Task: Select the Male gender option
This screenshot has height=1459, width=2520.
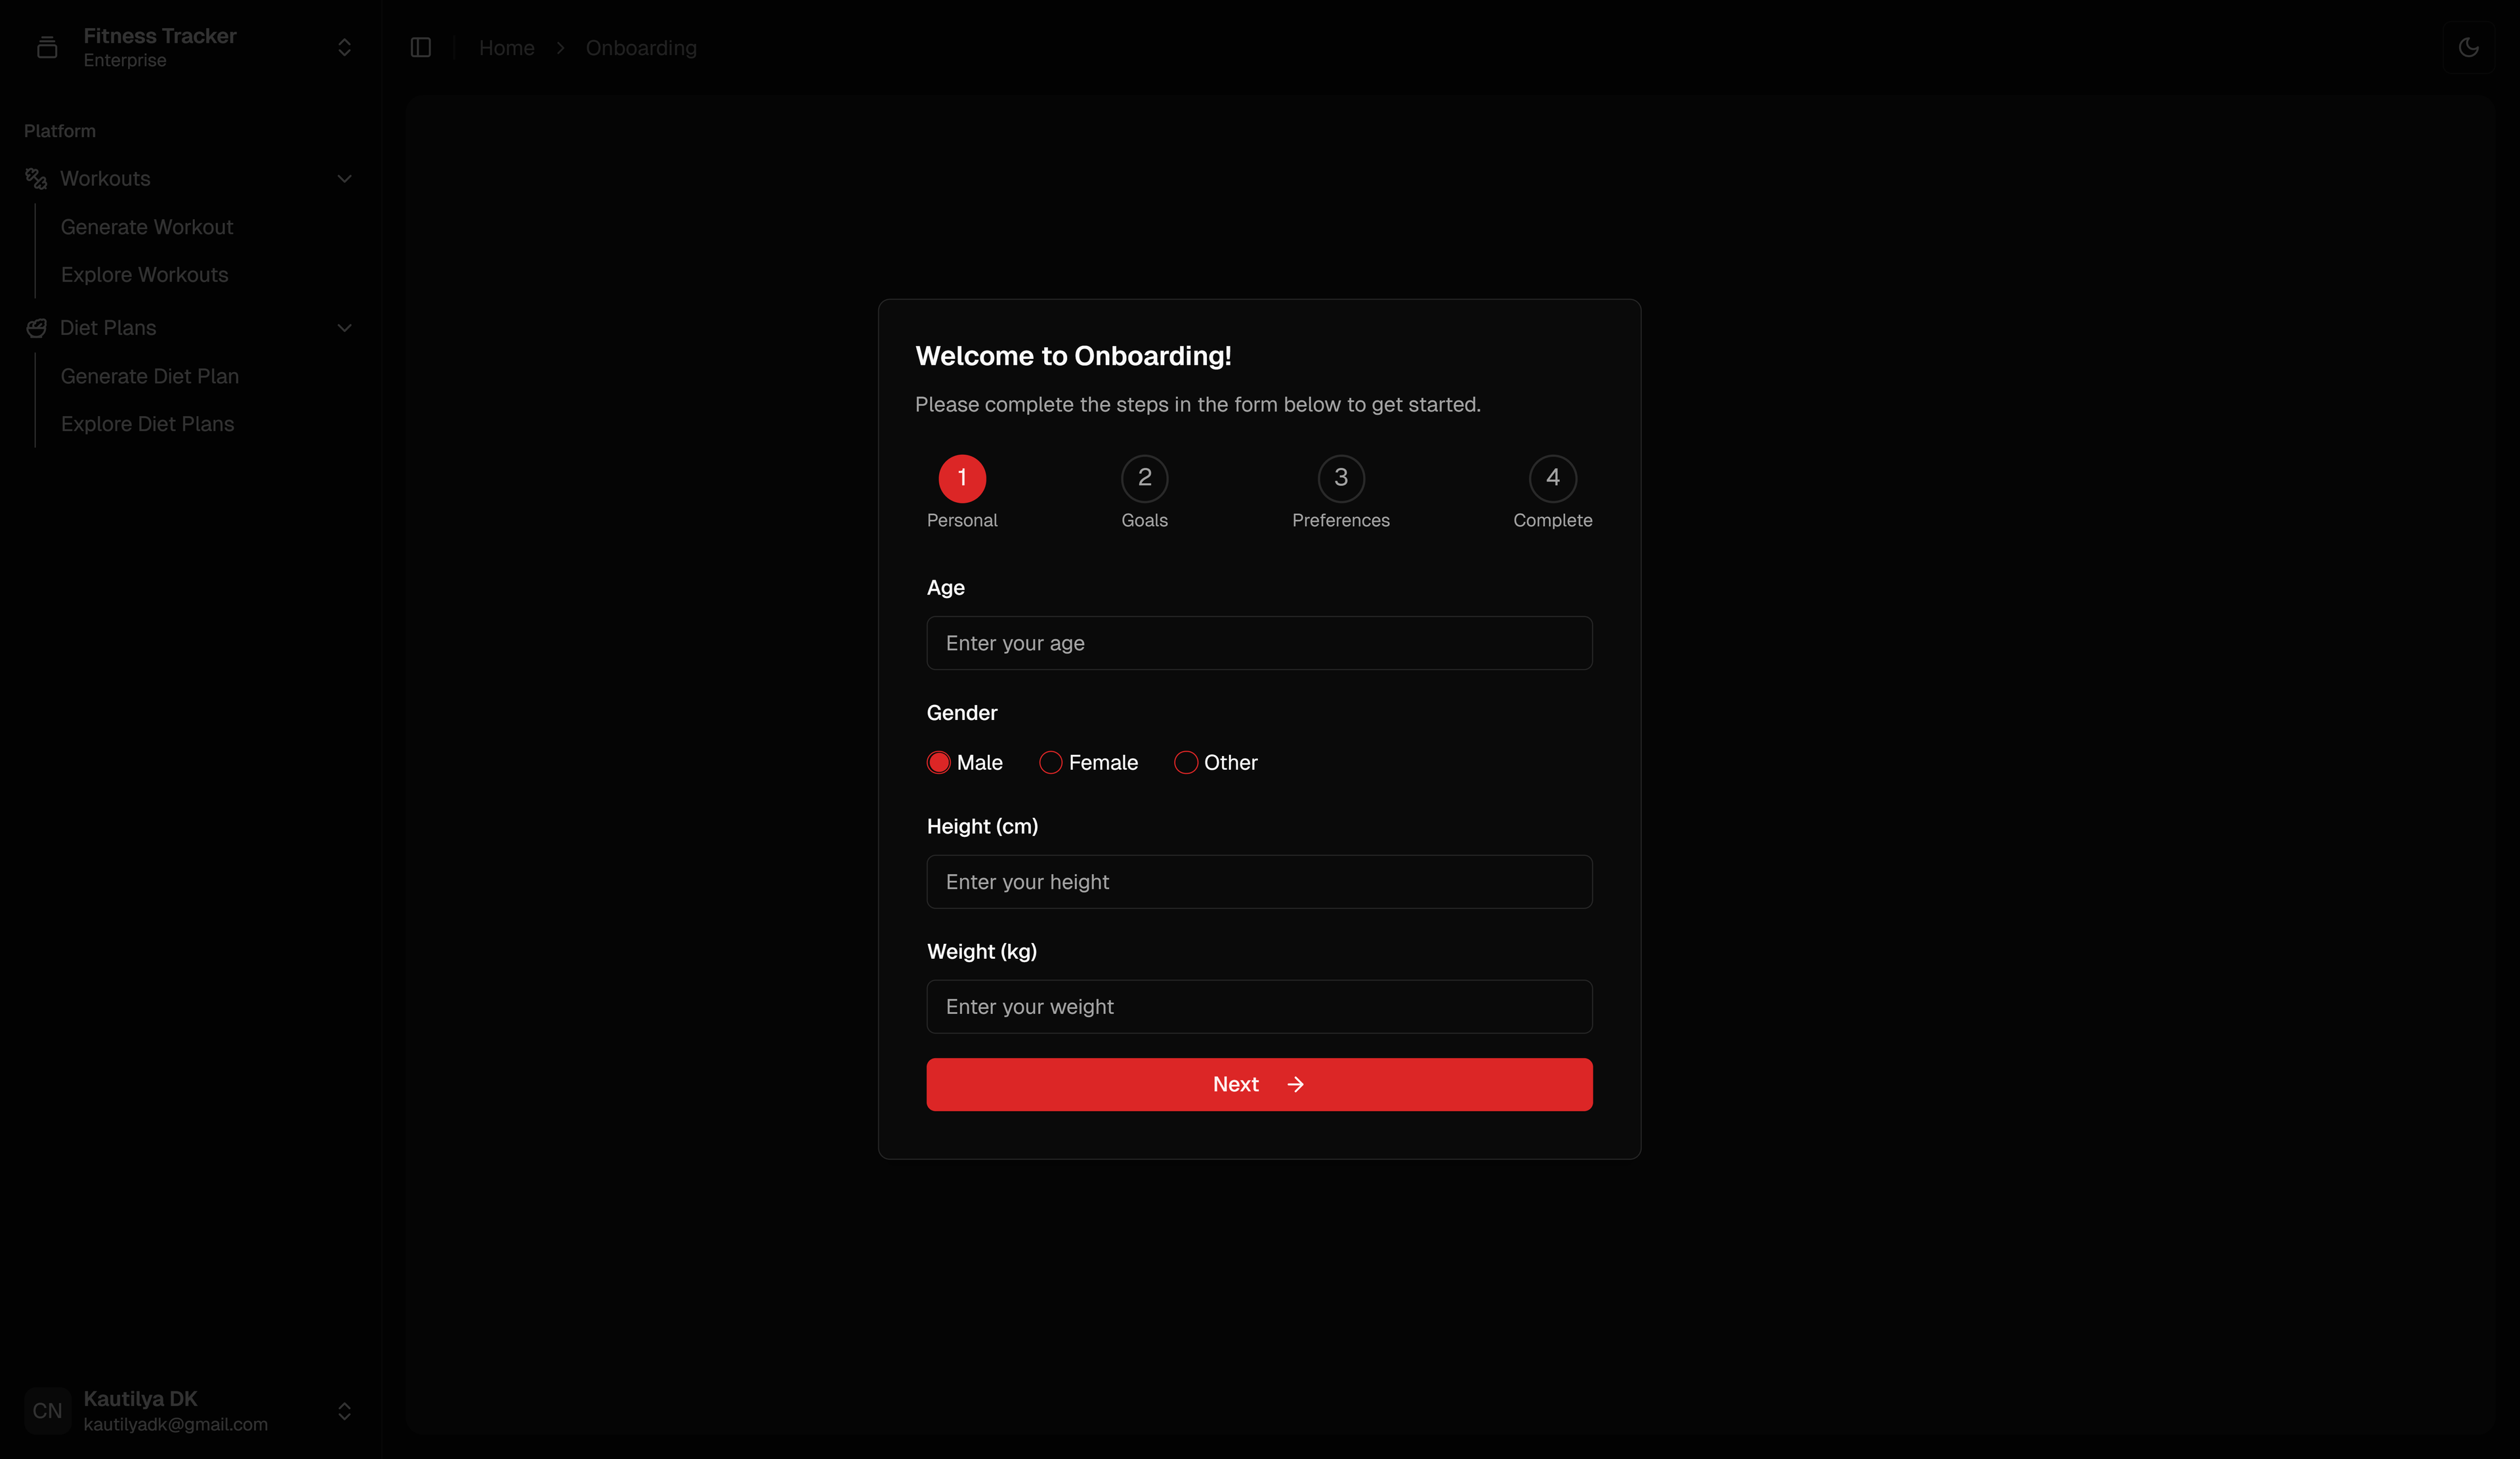Action: (x=939, y=761)
